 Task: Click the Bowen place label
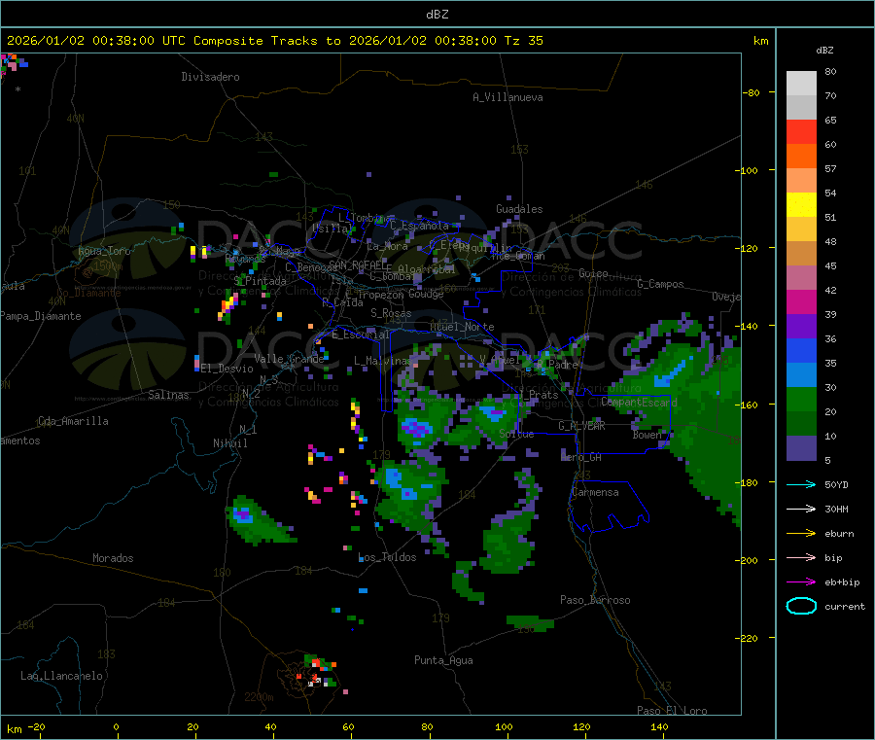(x=647, y=434)
